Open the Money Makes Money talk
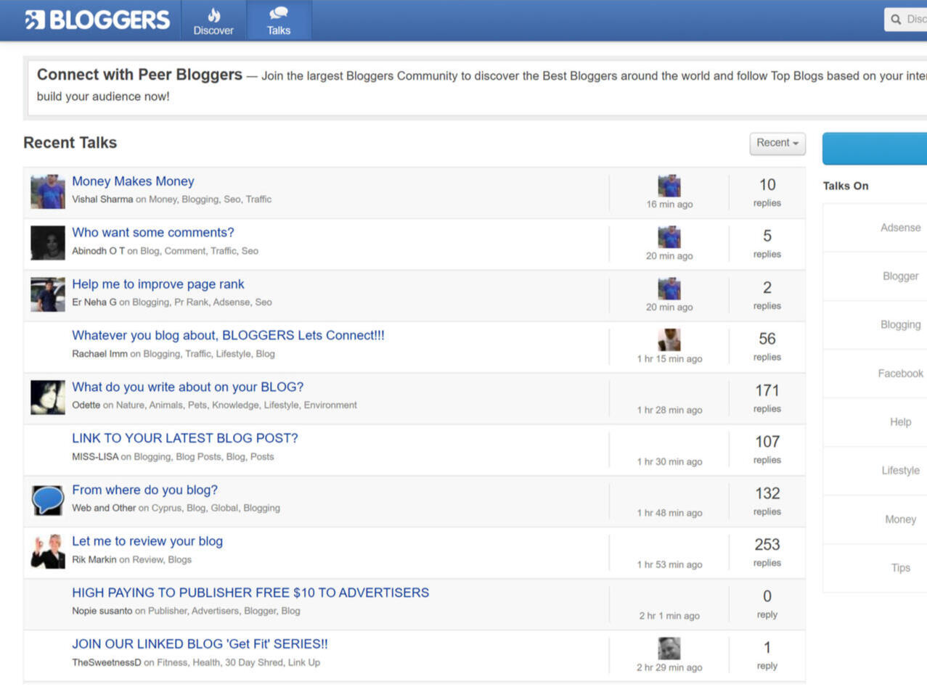The width and height of the screenshot is (927, 687). tap(133, 181)
